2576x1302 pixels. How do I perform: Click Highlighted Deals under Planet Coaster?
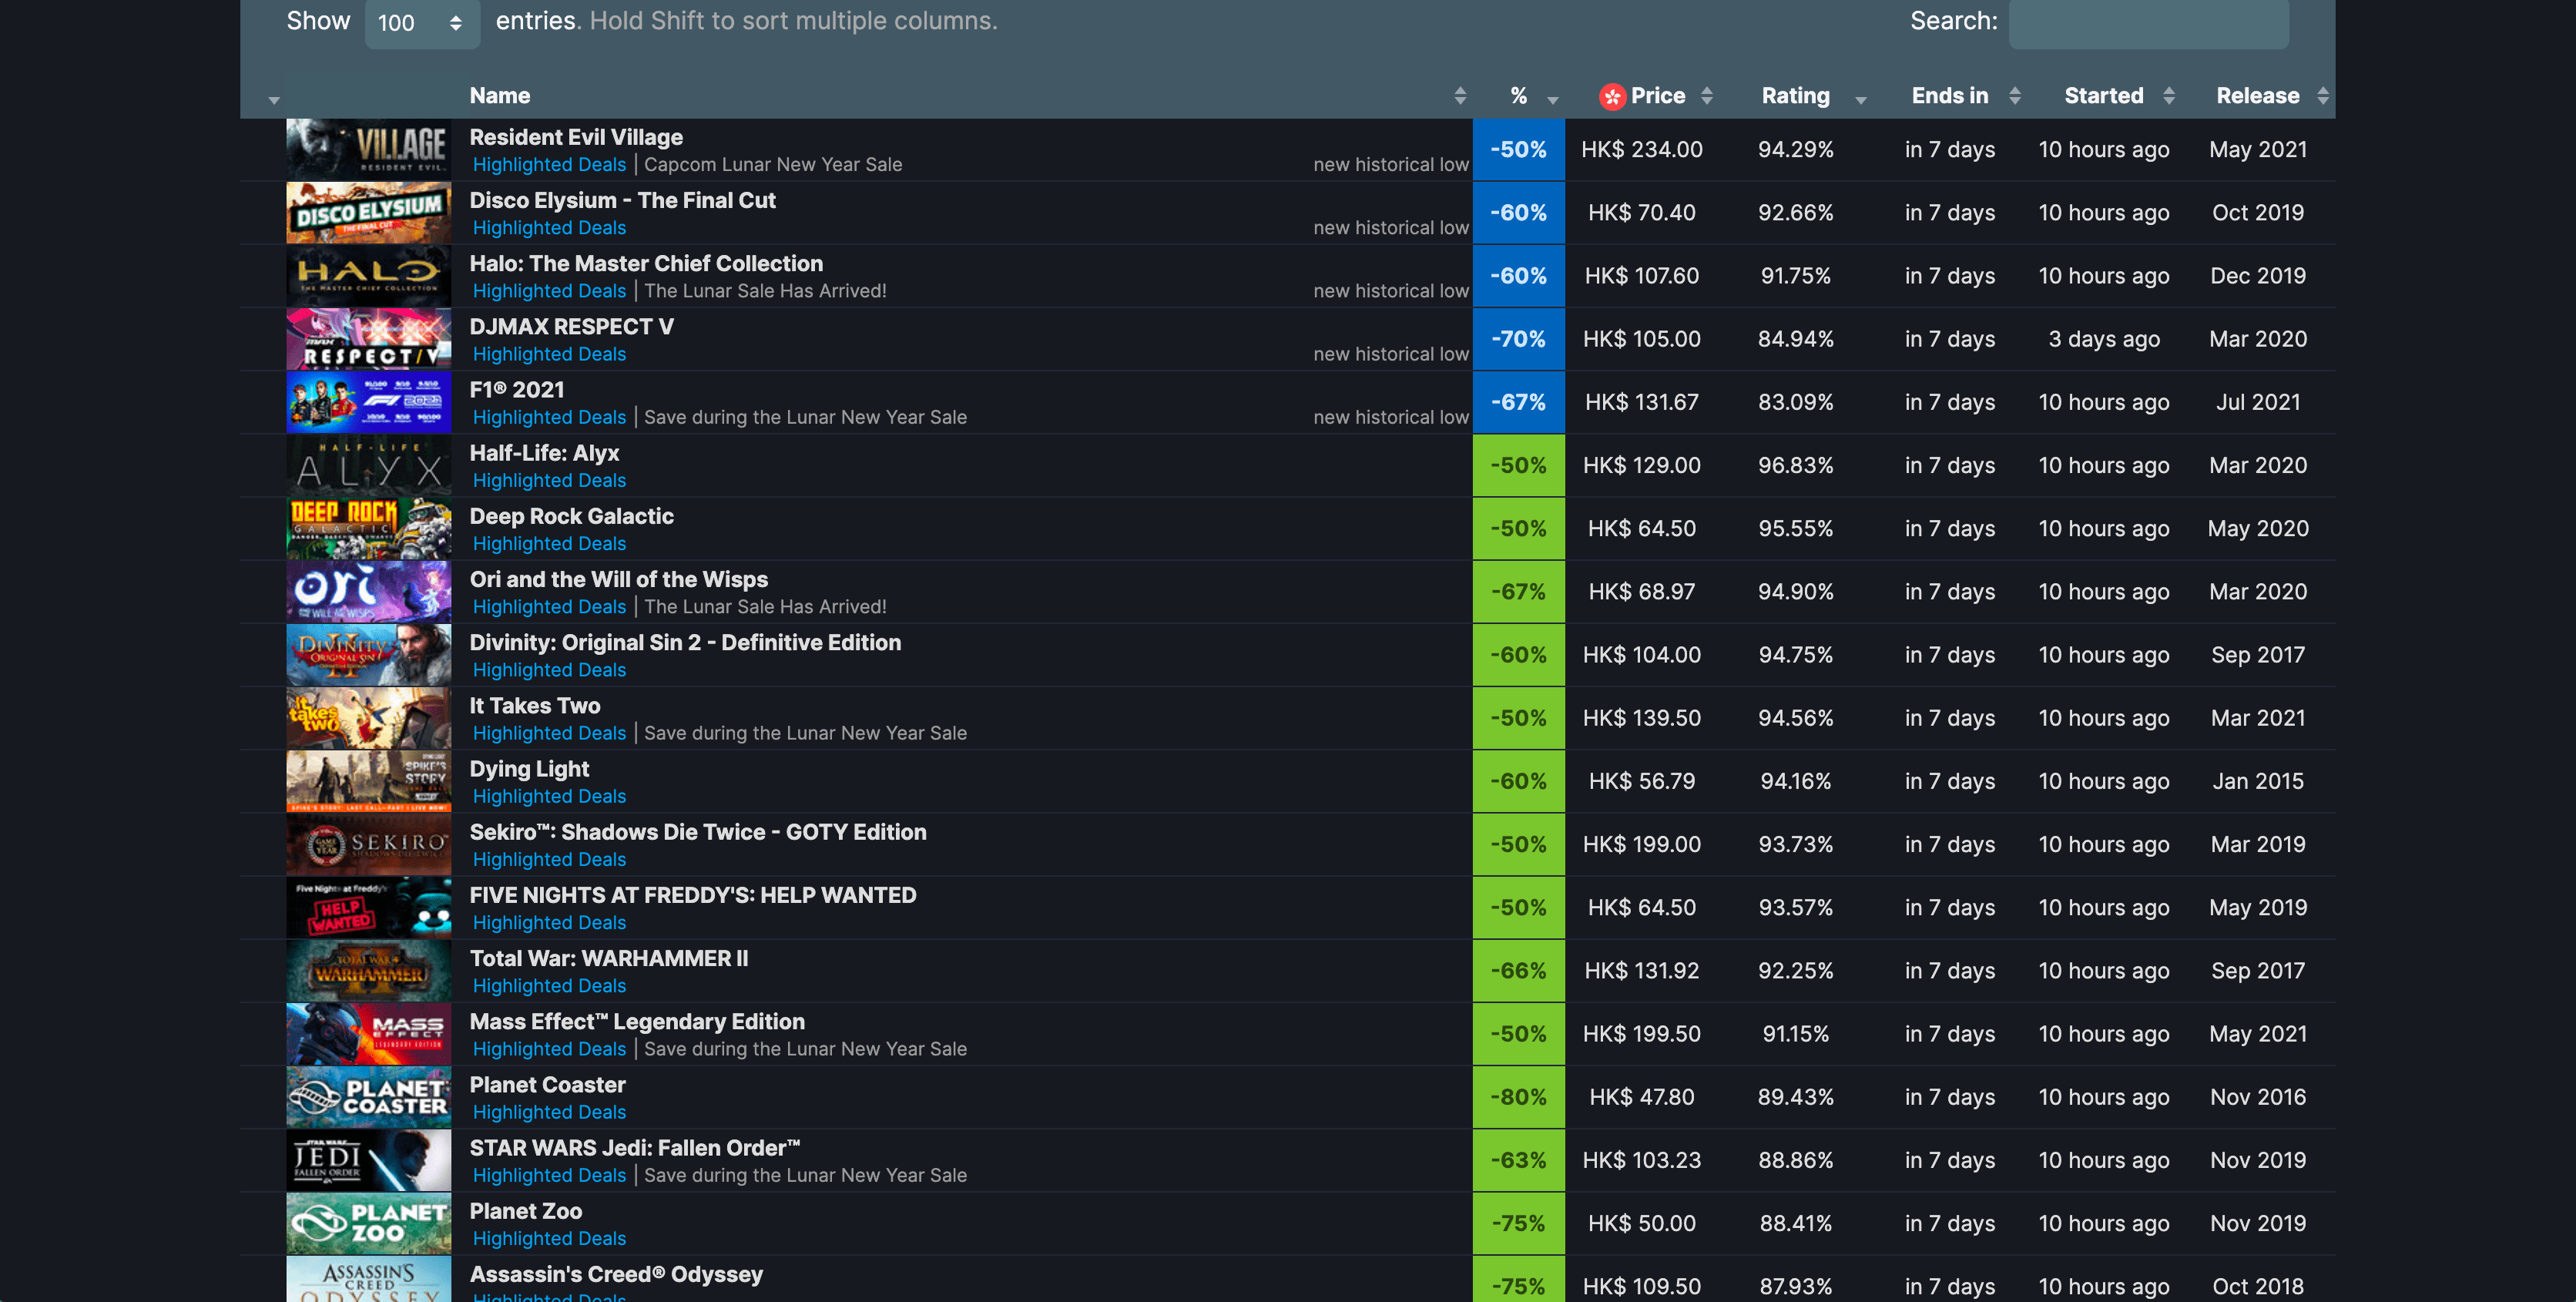(x=549, y=1112)
